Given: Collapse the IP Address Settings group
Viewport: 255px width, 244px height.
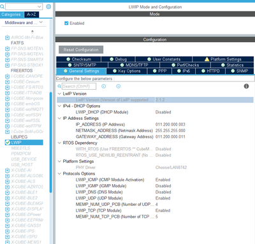Looking at the screenshot, I should [59, 118].
